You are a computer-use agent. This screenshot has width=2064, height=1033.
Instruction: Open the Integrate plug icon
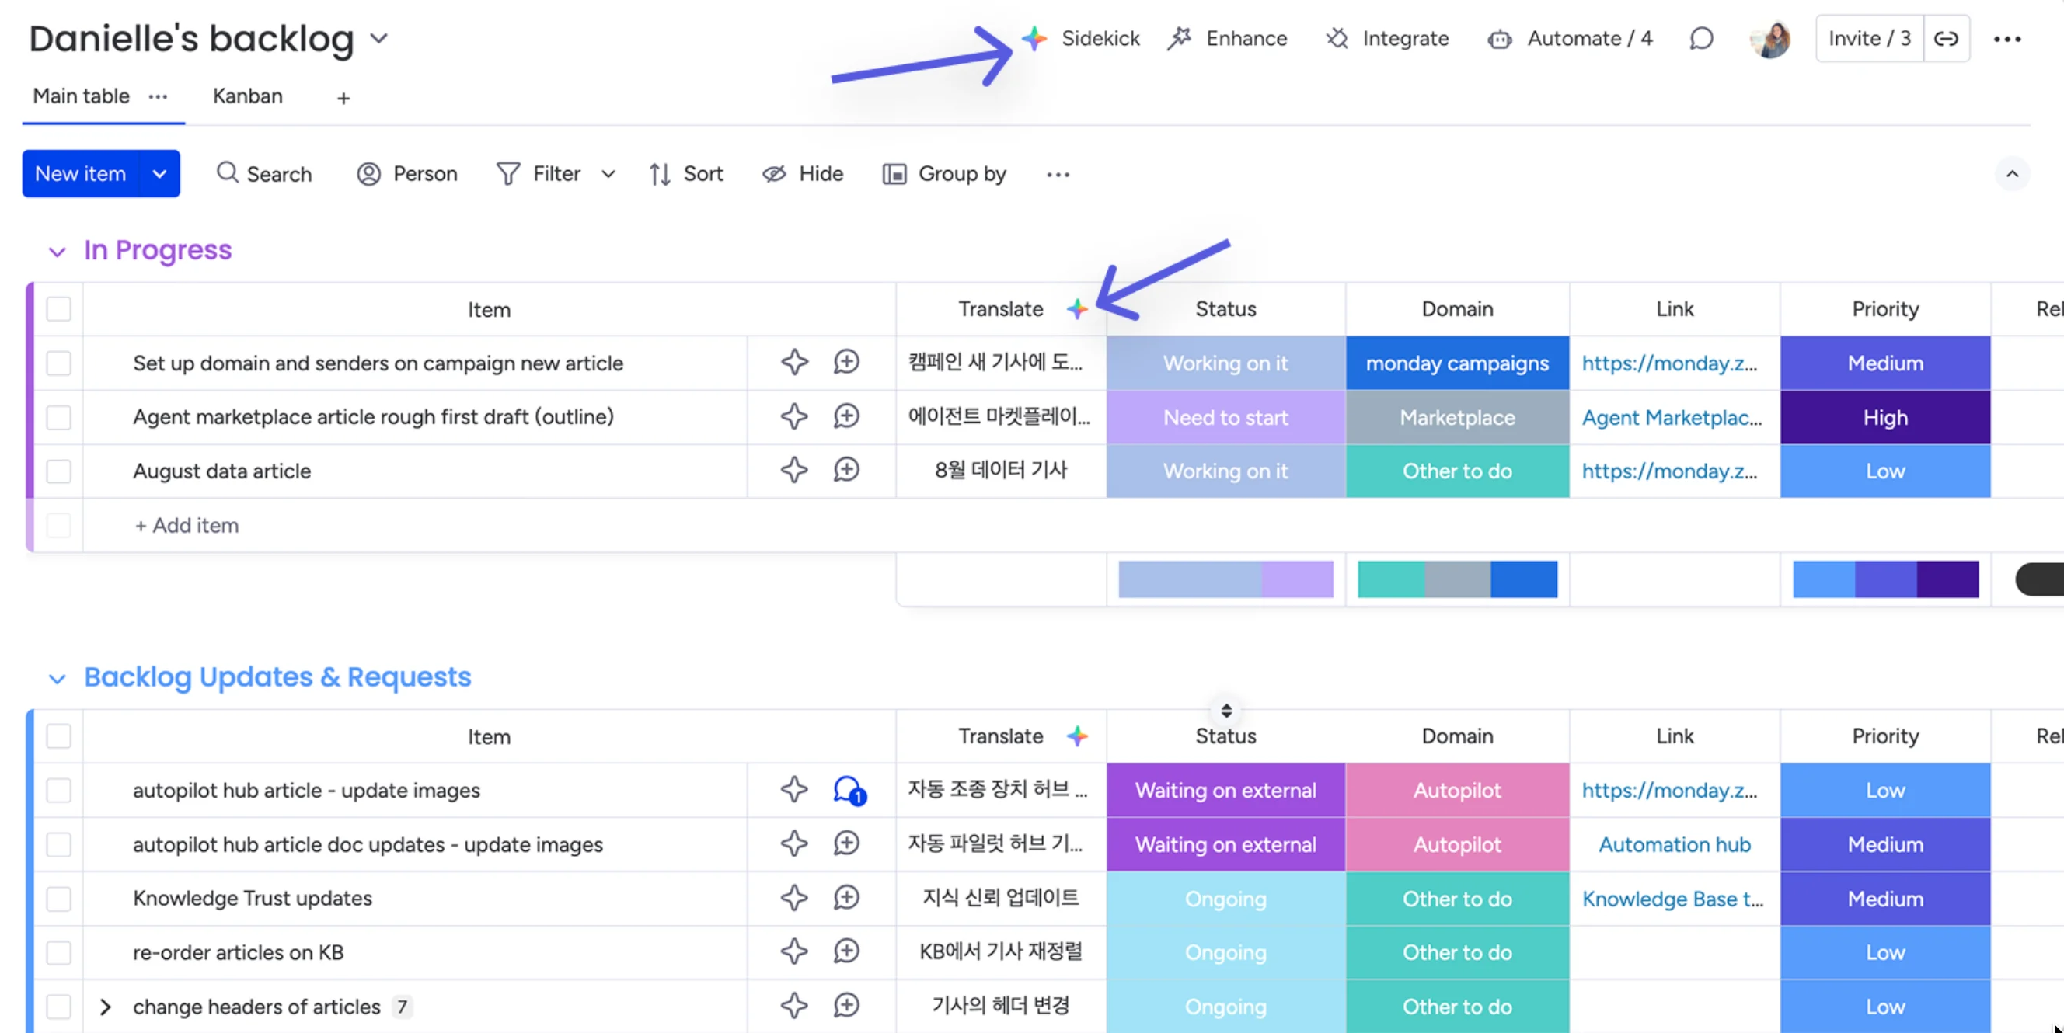tap(1337, 38)
